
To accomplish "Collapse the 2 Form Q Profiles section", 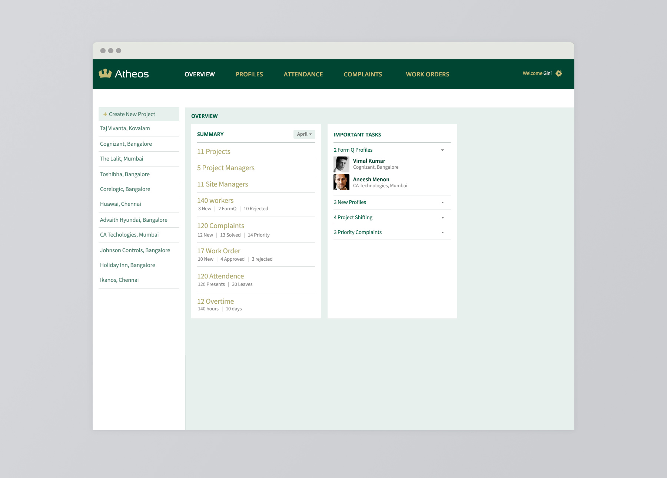I will (x=442, y=150).
